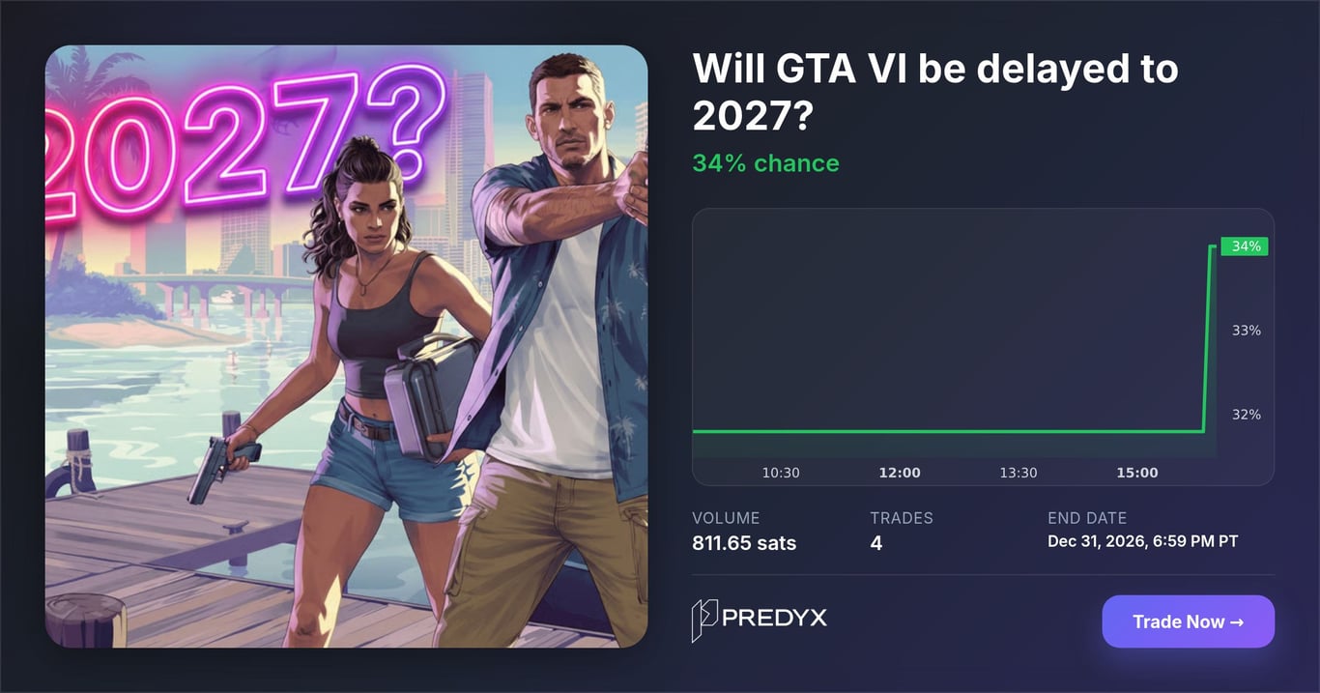Click the Predyx logo icon

click(x=703, y=621)
